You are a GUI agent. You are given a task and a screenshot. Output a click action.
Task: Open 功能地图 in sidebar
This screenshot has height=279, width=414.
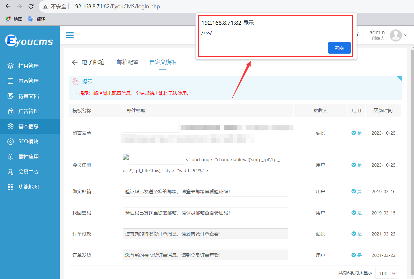click(x=30, y=187)
